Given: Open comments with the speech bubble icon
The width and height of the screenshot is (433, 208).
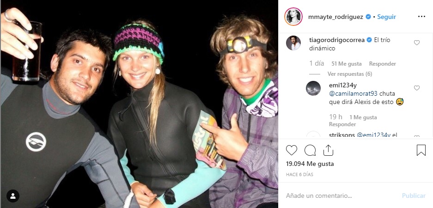Looking at the screenshot, I should (x=310, y=150).
